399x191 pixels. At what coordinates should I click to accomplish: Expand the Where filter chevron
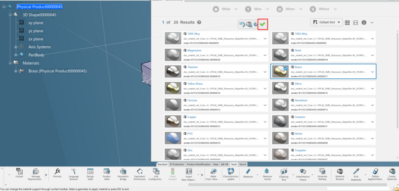click(x=335, y=9)
